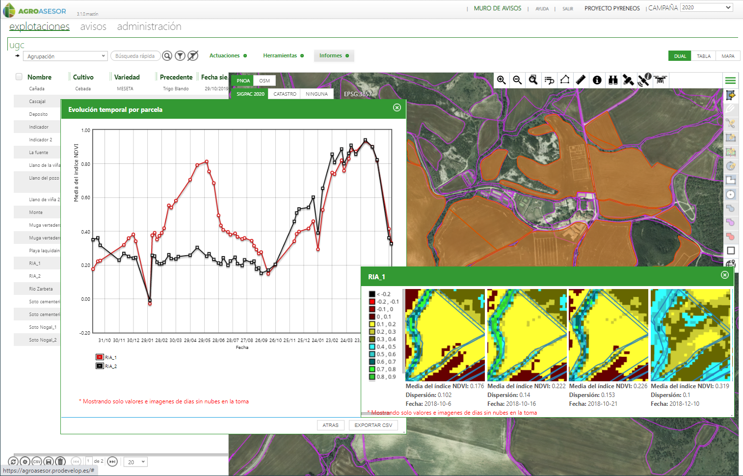Viewport: 743px width, 476px height.
Task: Click the Búsqueda rápida search field
Action: pyautogui.click(x=135, y=56)
